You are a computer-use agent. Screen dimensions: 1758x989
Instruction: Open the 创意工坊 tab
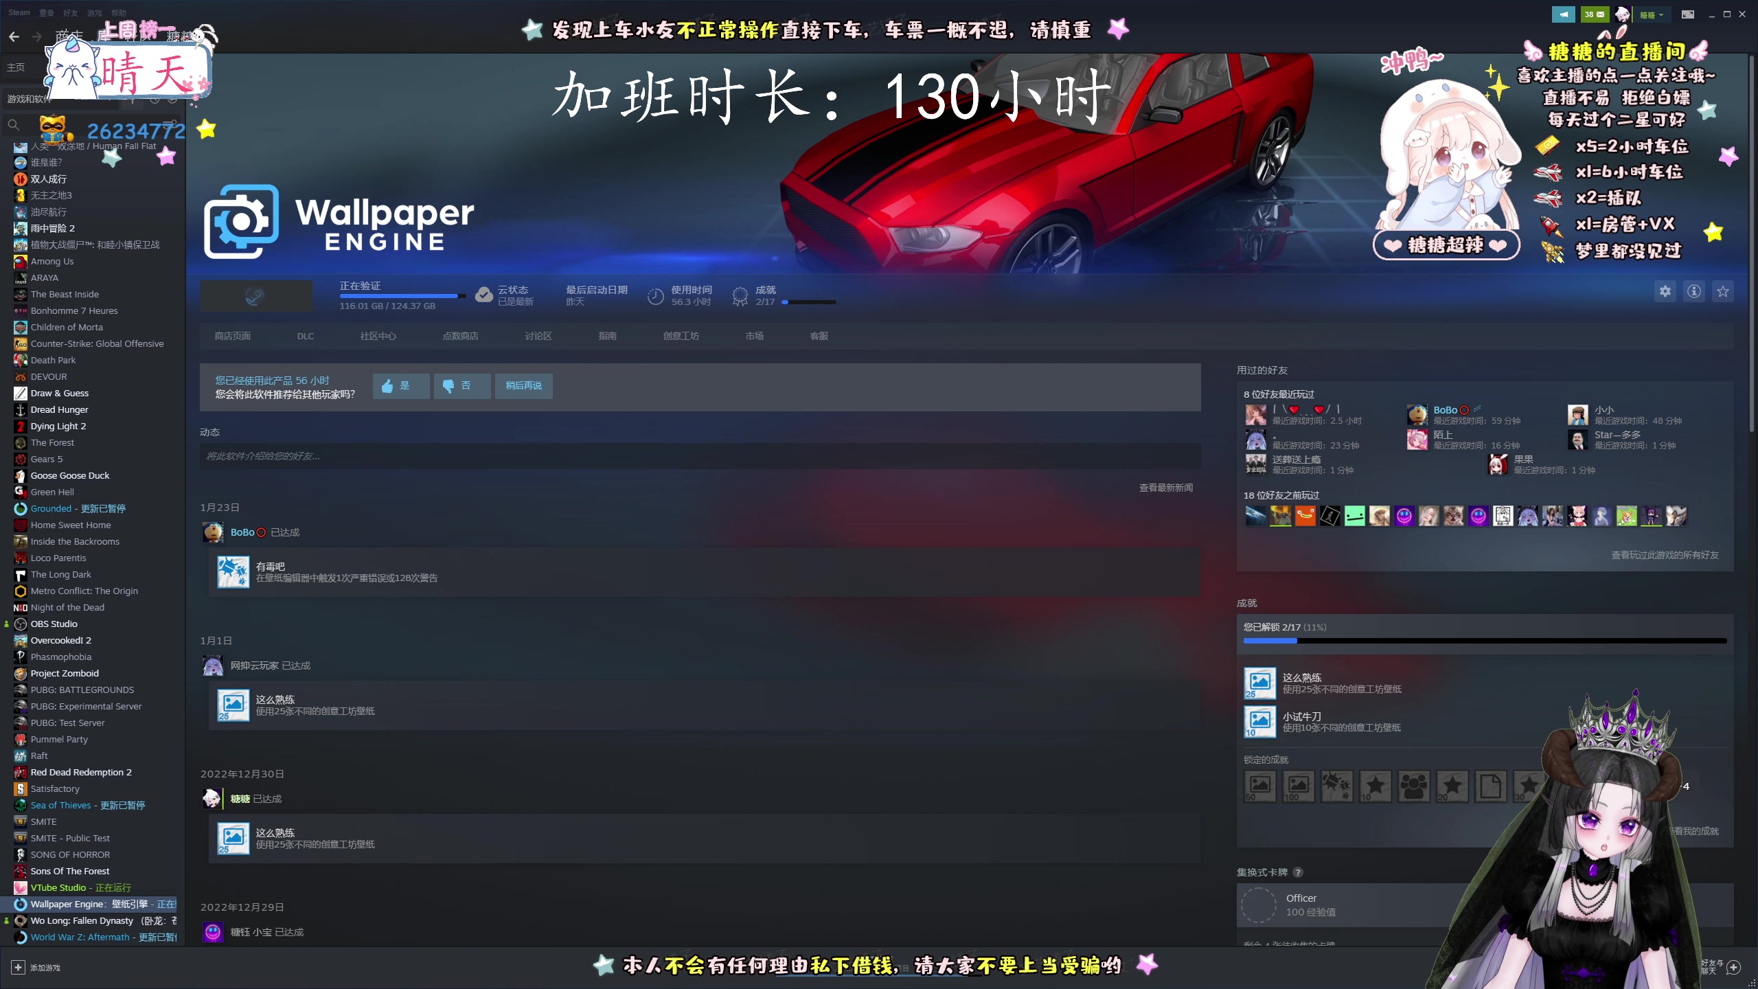pos(681,336)
